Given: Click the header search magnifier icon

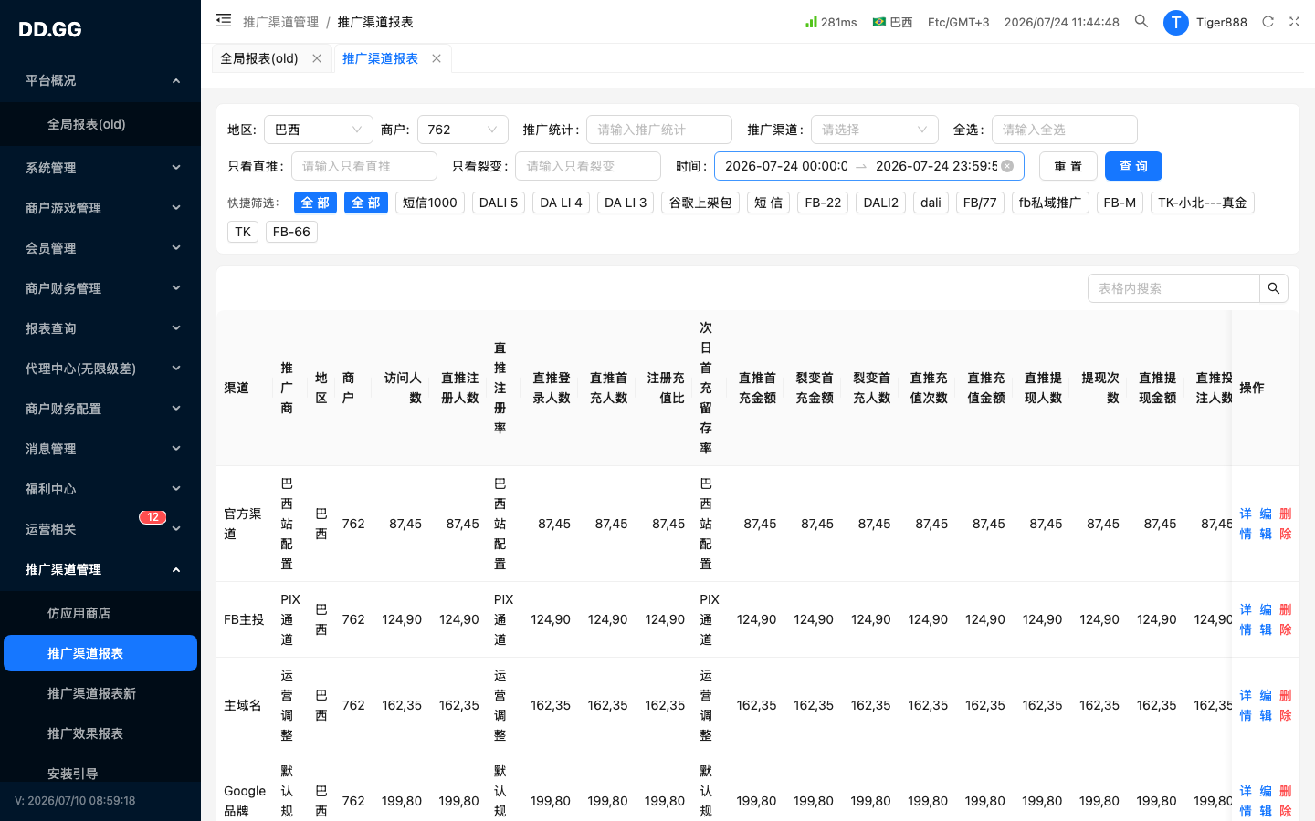Looking at the screenshot, I should click(1141, 21).
